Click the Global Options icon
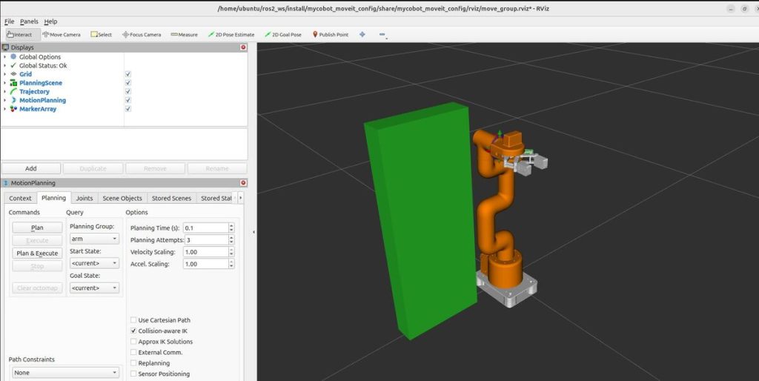This screenshot has height=381, width=759. click(x=13, y=56)
